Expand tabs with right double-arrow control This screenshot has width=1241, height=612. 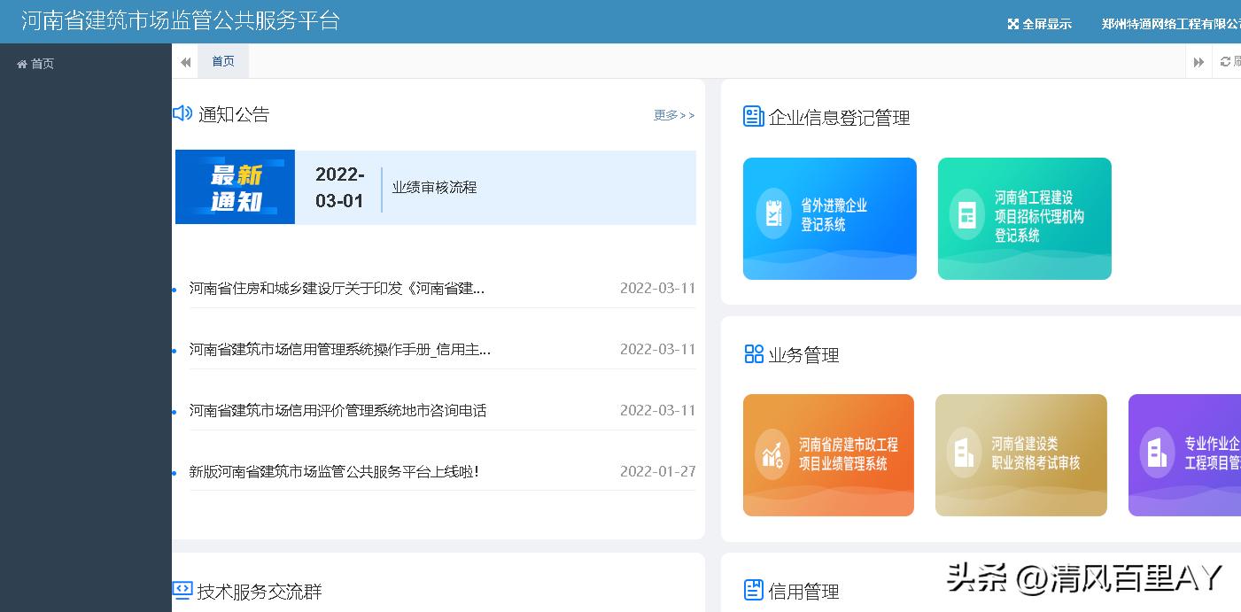1198,62
